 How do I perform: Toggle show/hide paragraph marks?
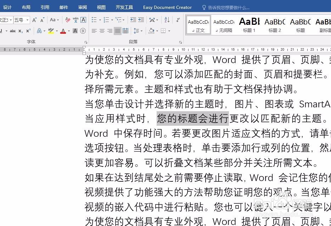178,20
